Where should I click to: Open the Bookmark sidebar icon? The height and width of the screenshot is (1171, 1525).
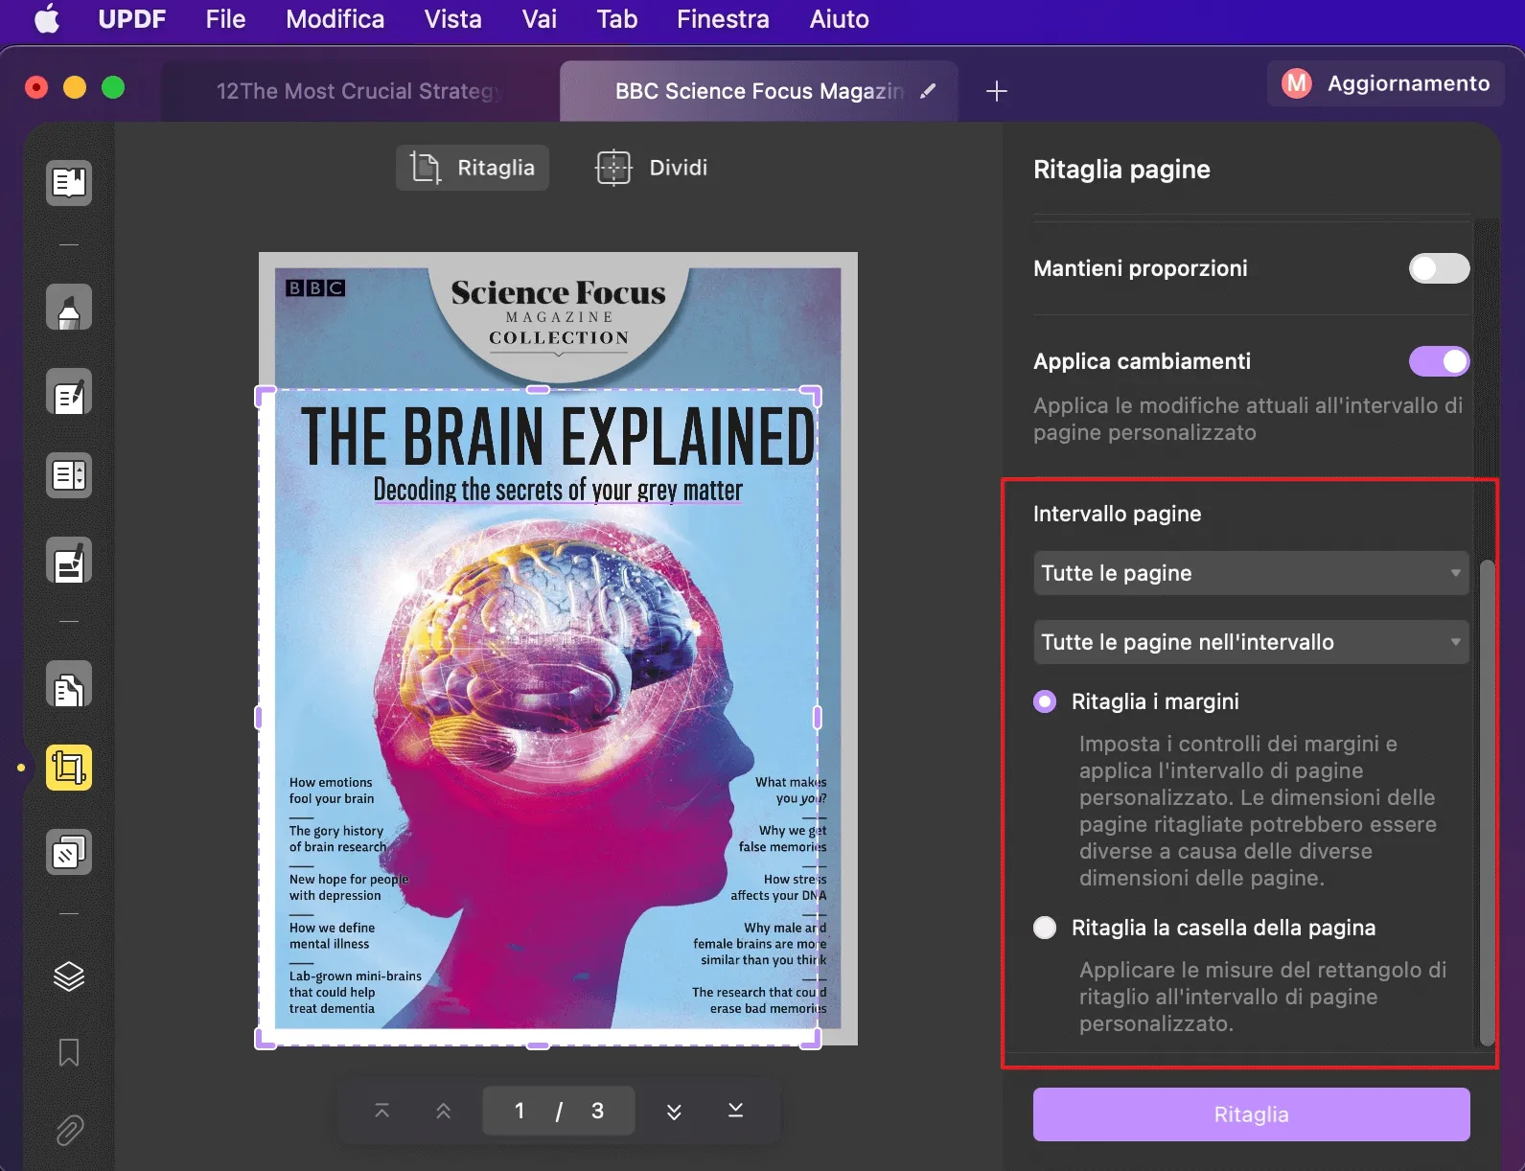click(x=69, y=1052)
